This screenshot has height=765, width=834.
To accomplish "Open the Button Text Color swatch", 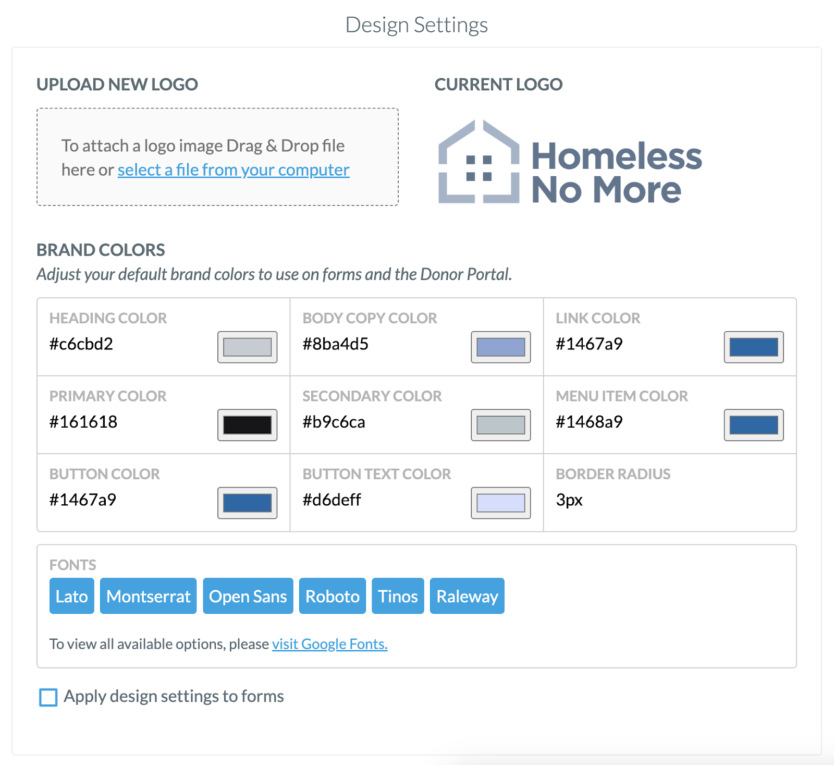I will [500, 503].
